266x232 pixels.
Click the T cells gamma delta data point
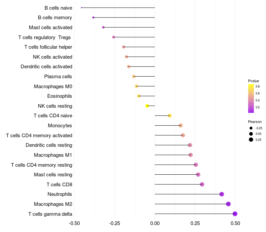pyautogui.click(x=235, y=214)
